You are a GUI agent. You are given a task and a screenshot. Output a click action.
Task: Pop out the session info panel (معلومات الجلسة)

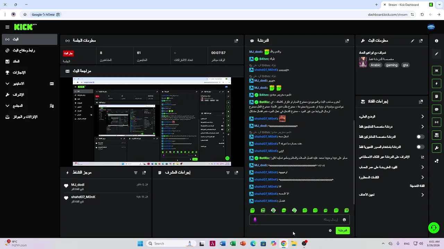pos(236,40)
